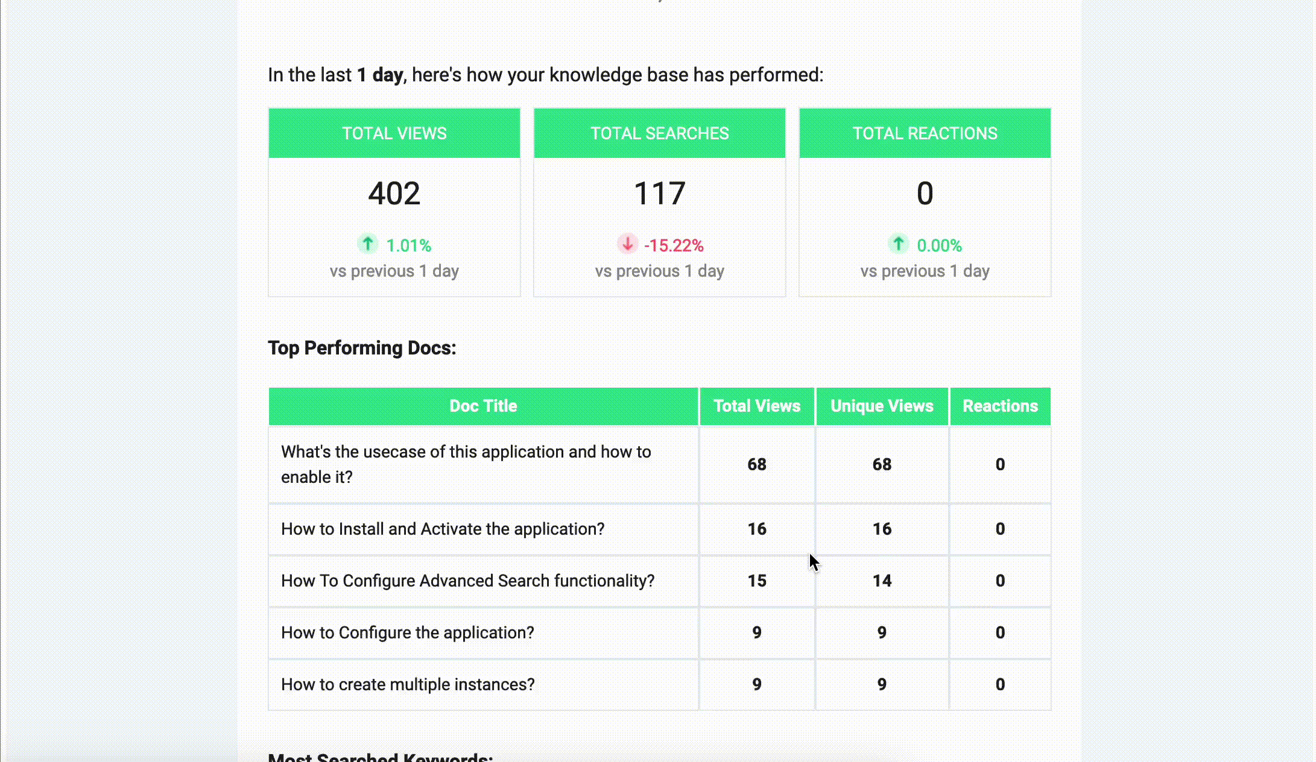Click the Top Performing Docs heading

pyautogui.click(x=362, y=348)
